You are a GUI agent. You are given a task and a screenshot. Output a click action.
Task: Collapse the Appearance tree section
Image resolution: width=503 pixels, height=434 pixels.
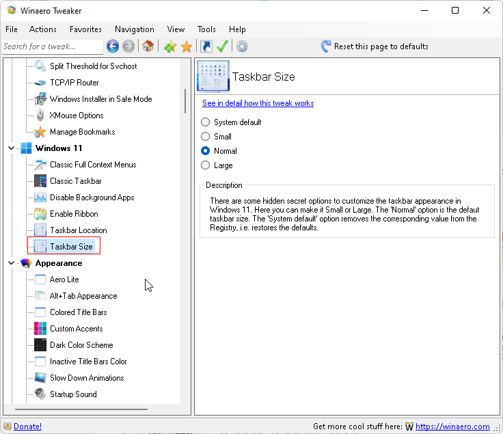click(11, 263)
